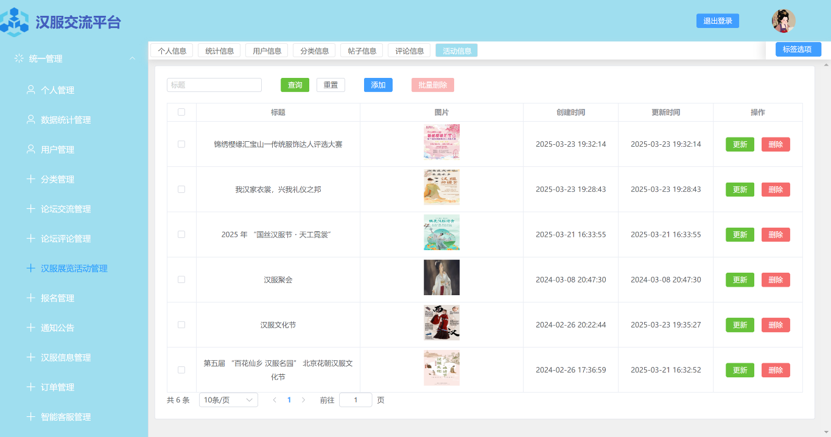Click 删除 for the 汉服文化节 row

(x=776, y=324)
